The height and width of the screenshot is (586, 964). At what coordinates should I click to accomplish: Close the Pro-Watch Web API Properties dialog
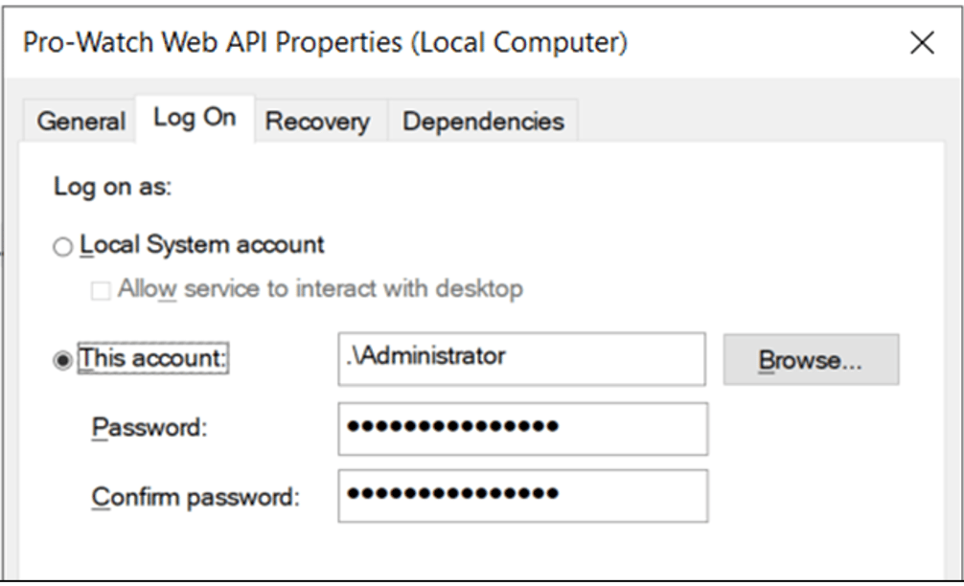922,43
